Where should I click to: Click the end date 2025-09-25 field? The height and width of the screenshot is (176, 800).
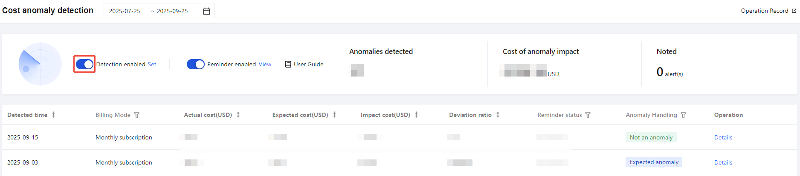(x=172, y=11)
